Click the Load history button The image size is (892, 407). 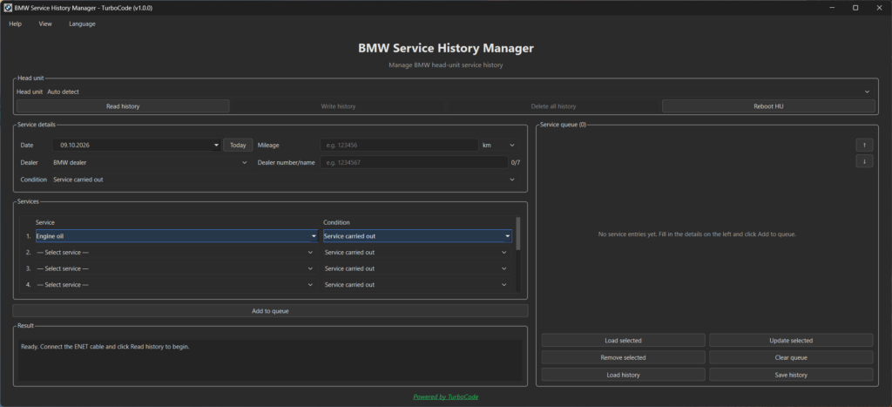pos(623,375)
